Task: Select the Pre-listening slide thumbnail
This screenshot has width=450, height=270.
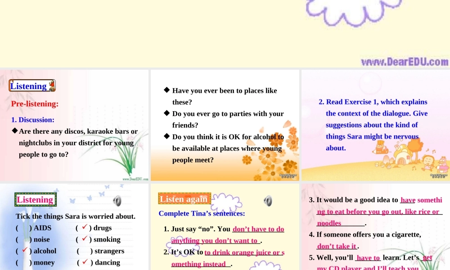Action: 74,126
